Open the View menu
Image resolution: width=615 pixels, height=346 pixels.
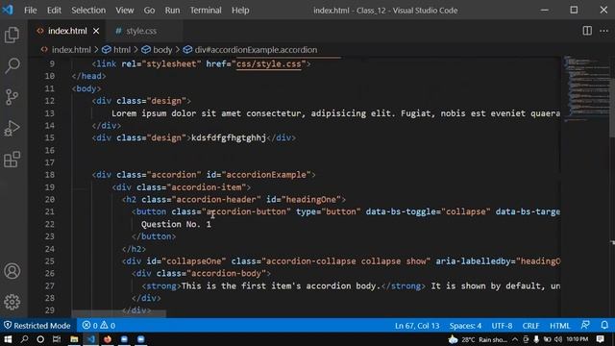(x=124, y=11)
